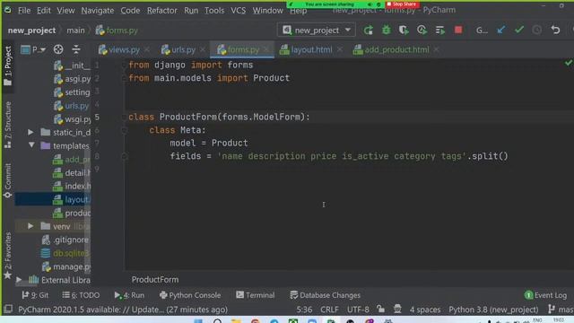
Task: Click Python 3.8 interpreter status
Action: point(493,310)
